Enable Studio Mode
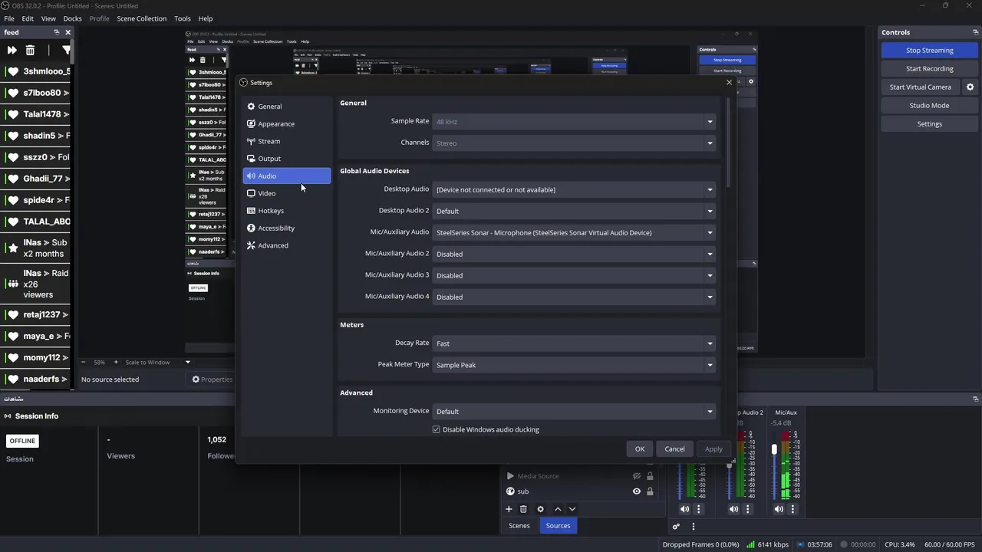Screen dimensions: 982x552 (x=929, y=106)
